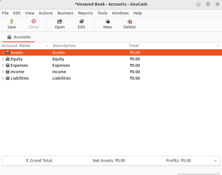Image resolution: width=222 pixels, height=175 pixels.
Task: Select the Liabilities account name
Action: coord(20,78)
